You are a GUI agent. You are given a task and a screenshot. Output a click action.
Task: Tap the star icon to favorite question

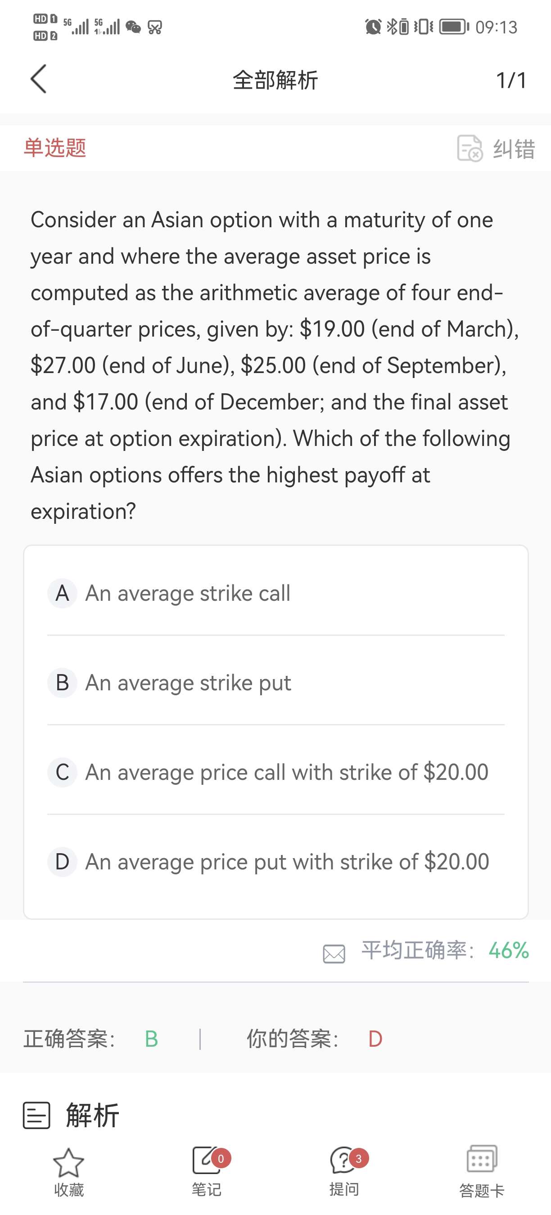pos(69,1162)
